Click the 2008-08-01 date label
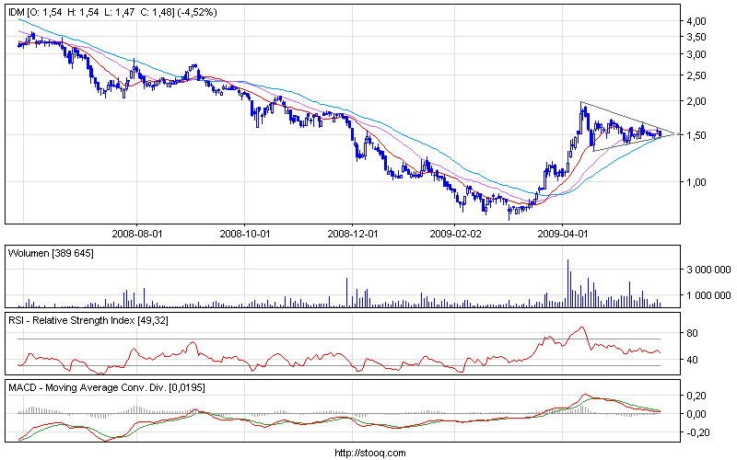Screen dimensions: 737x460 [x=136, y=234]
